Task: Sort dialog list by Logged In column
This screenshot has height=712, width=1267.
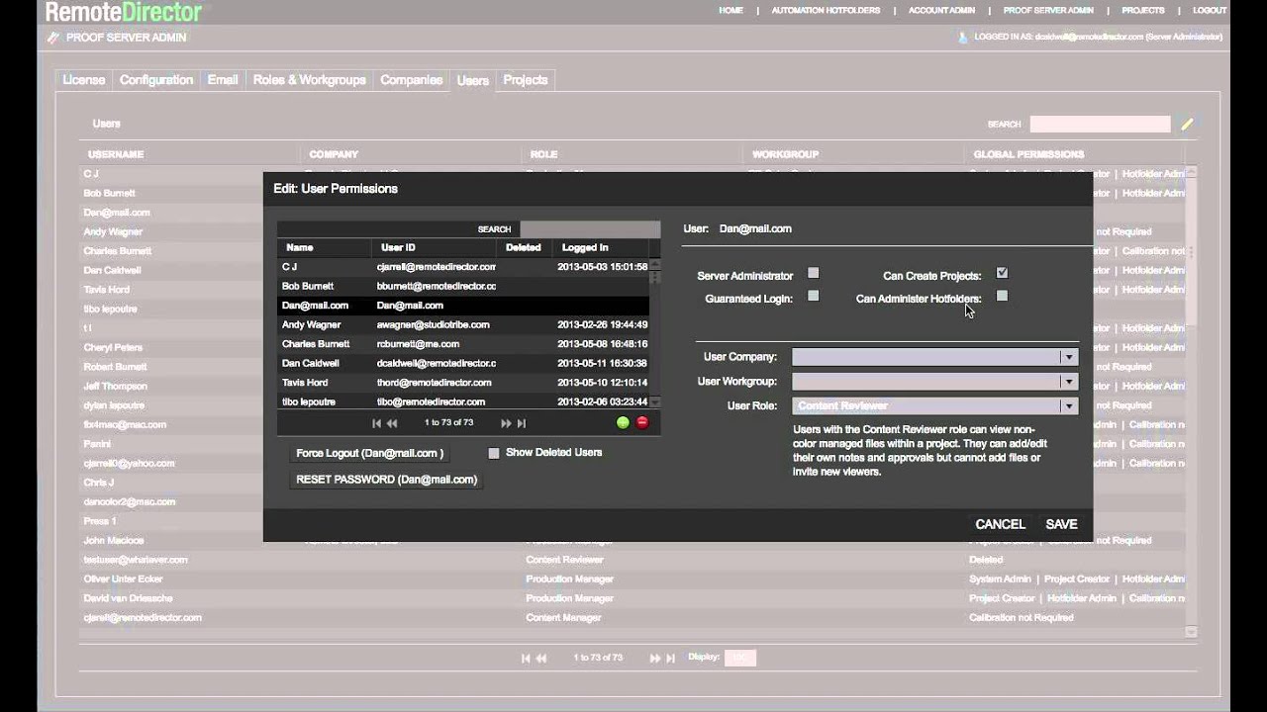Action: [x=585, y=247]
